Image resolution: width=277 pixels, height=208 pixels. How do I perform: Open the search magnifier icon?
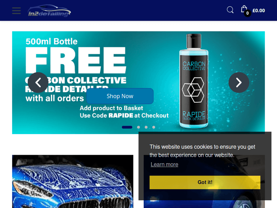click(230, 10)
